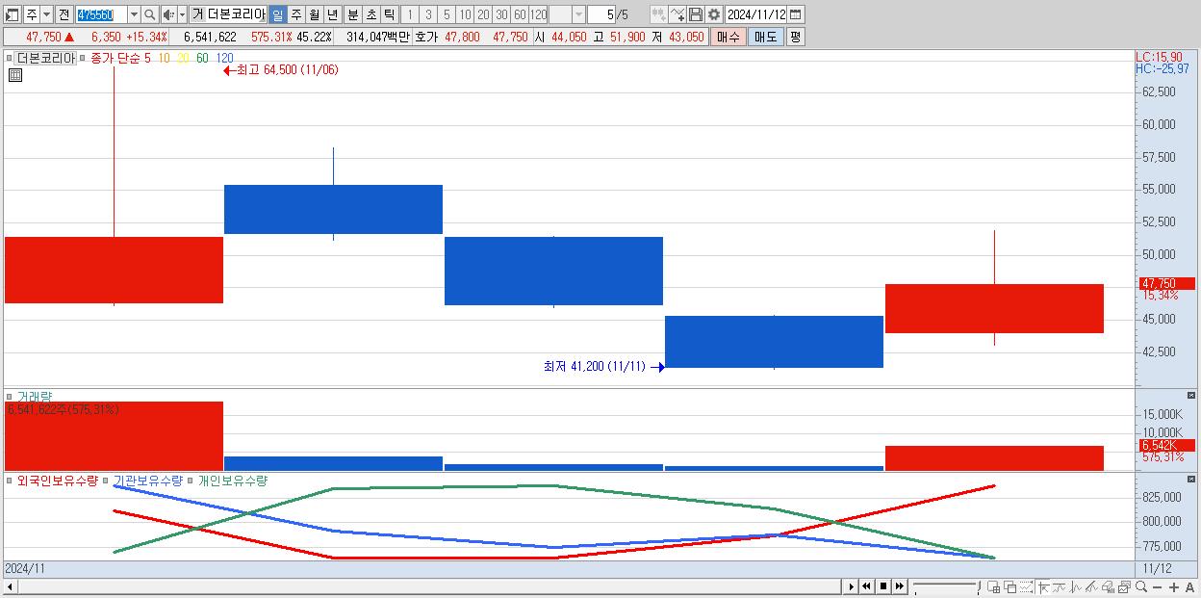Viewport: 1201px width, 598px height.
Task: Close the holdings panel with its corner button
Action: pyautogui.click(x=1191, y=480)
